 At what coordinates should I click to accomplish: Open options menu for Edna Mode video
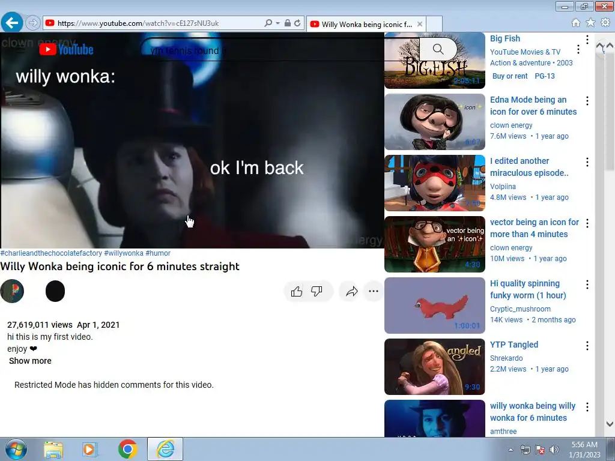coord(587,101)
